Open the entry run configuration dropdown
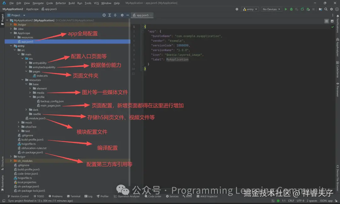Image resolution: width=340 pixels, height=204 pixels. [250, 9]
